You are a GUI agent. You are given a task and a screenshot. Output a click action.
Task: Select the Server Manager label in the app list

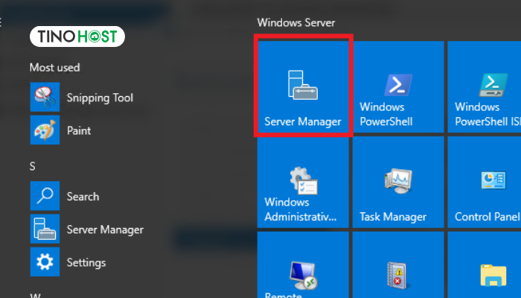(x=105, y=229)
